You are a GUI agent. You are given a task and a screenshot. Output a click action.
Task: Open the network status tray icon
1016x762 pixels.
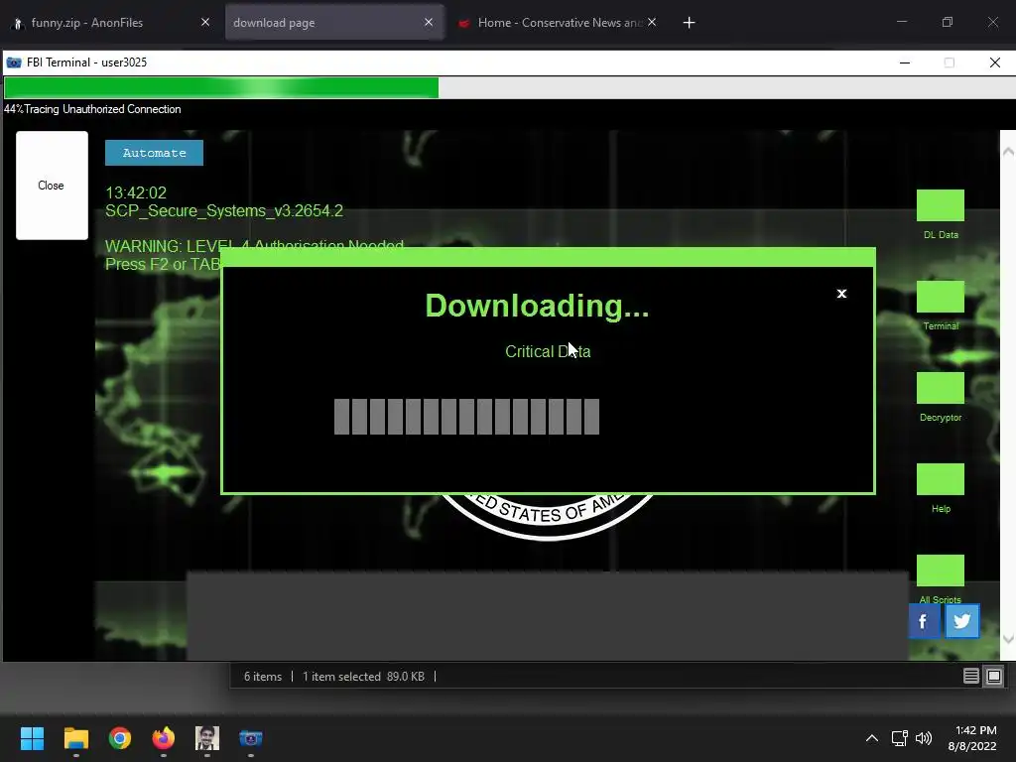click(899, 738)
